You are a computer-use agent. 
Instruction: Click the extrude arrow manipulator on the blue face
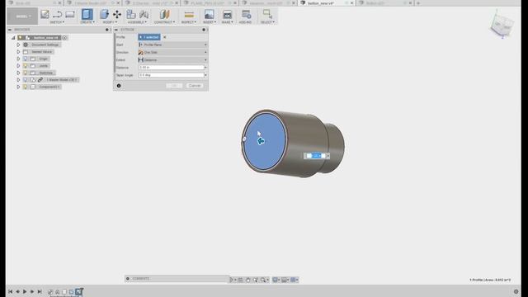click(x=261, y=141)
